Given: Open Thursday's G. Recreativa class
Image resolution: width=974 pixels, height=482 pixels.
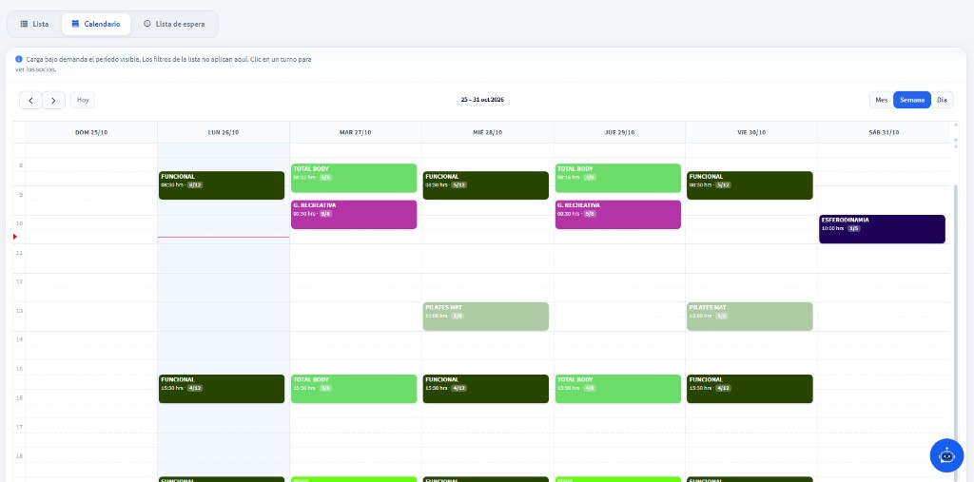Looking at the screenshot, I should (618, 214).
